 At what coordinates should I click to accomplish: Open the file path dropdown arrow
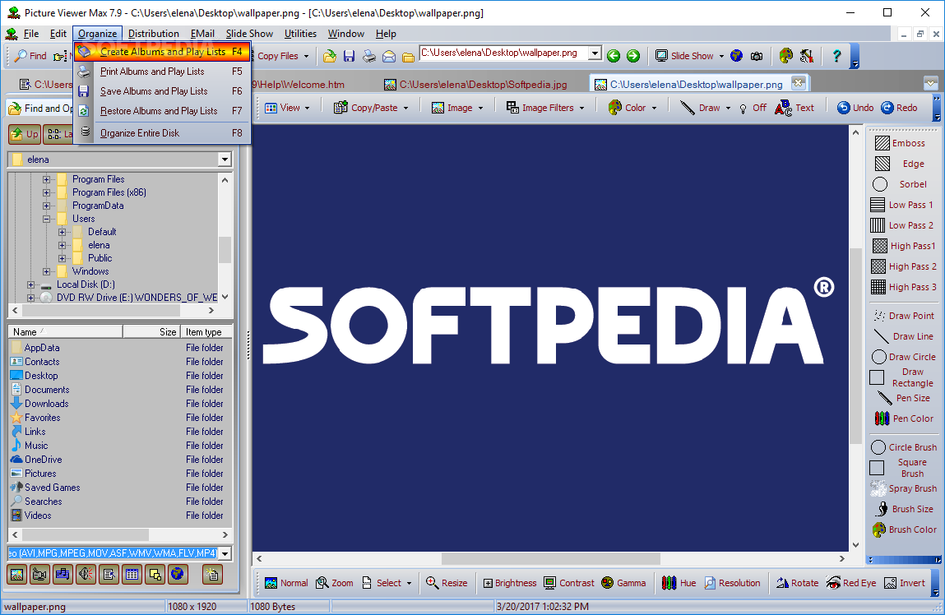tap(595, 53)
